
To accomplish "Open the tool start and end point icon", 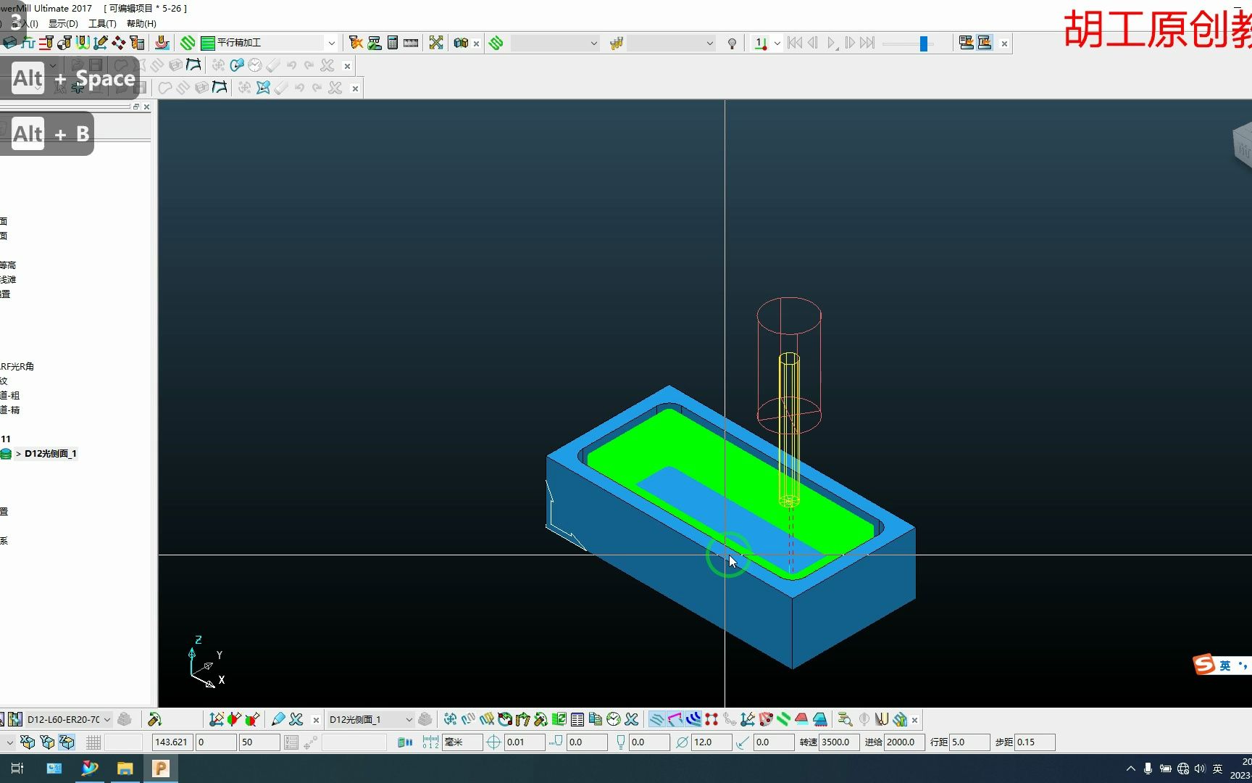I will pyautogui.click(x=64, y=43).
